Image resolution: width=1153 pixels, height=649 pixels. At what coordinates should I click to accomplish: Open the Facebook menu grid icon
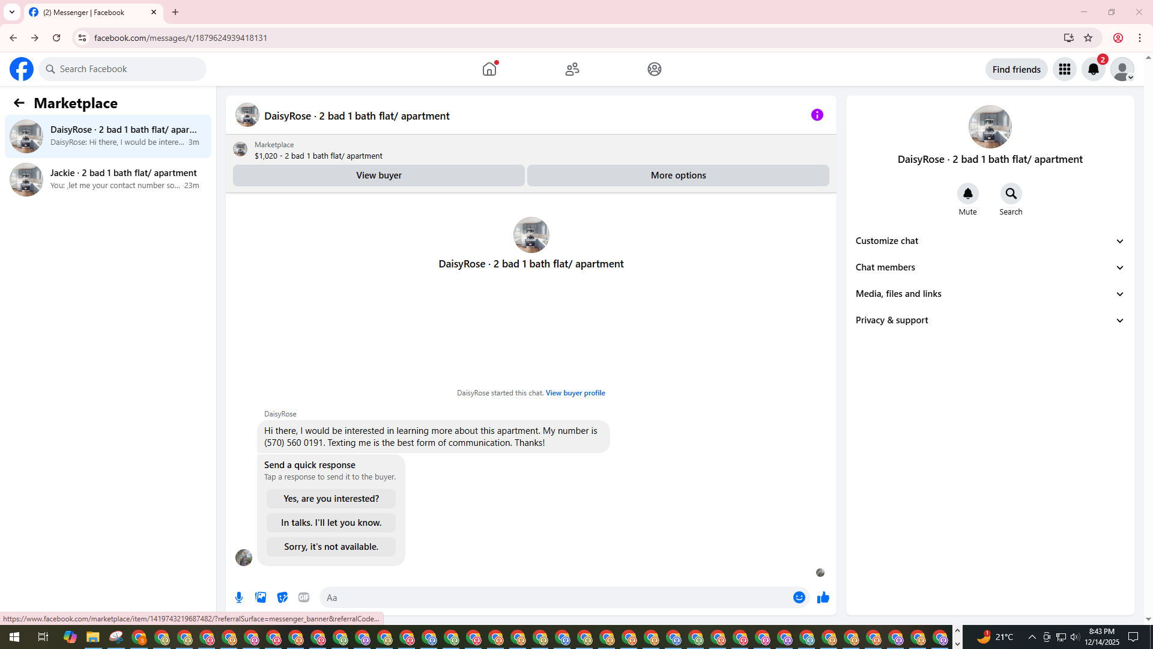coord(1065,69)
